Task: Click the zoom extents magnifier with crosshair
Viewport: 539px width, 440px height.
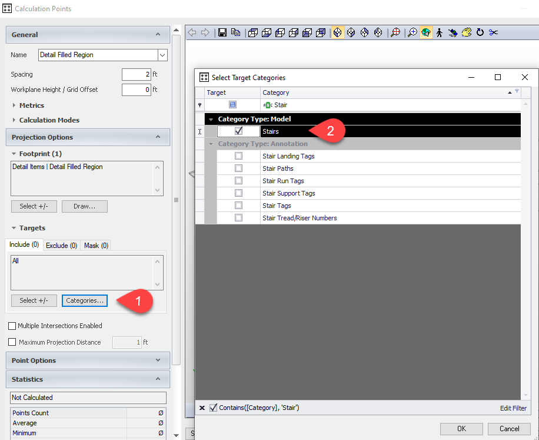Action: [395, 32]
